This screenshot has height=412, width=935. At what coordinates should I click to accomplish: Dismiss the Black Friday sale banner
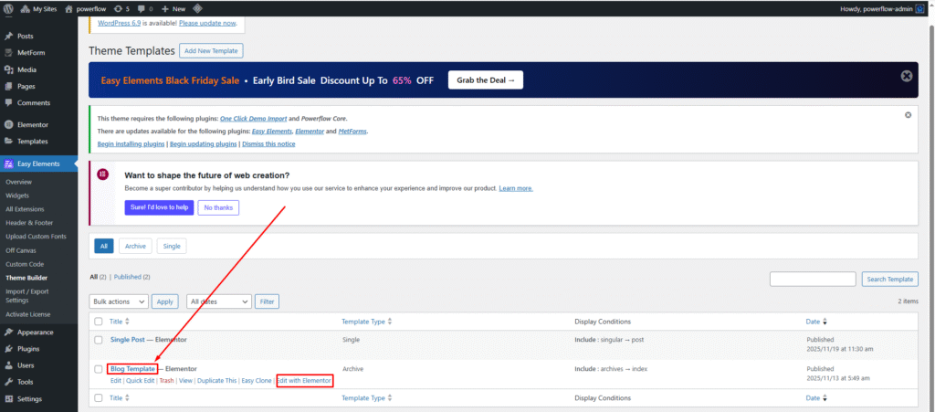(x=906, y=77)
